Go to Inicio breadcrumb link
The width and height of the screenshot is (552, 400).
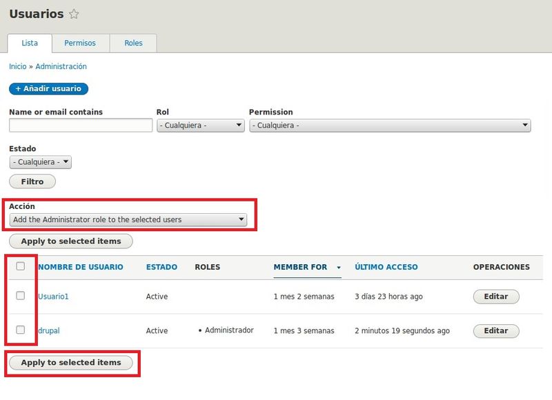pyautogui.click(x=18, y=66)
